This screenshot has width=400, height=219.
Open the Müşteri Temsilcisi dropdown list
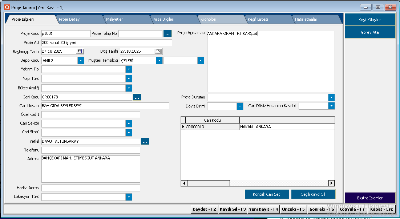(159, 61)
